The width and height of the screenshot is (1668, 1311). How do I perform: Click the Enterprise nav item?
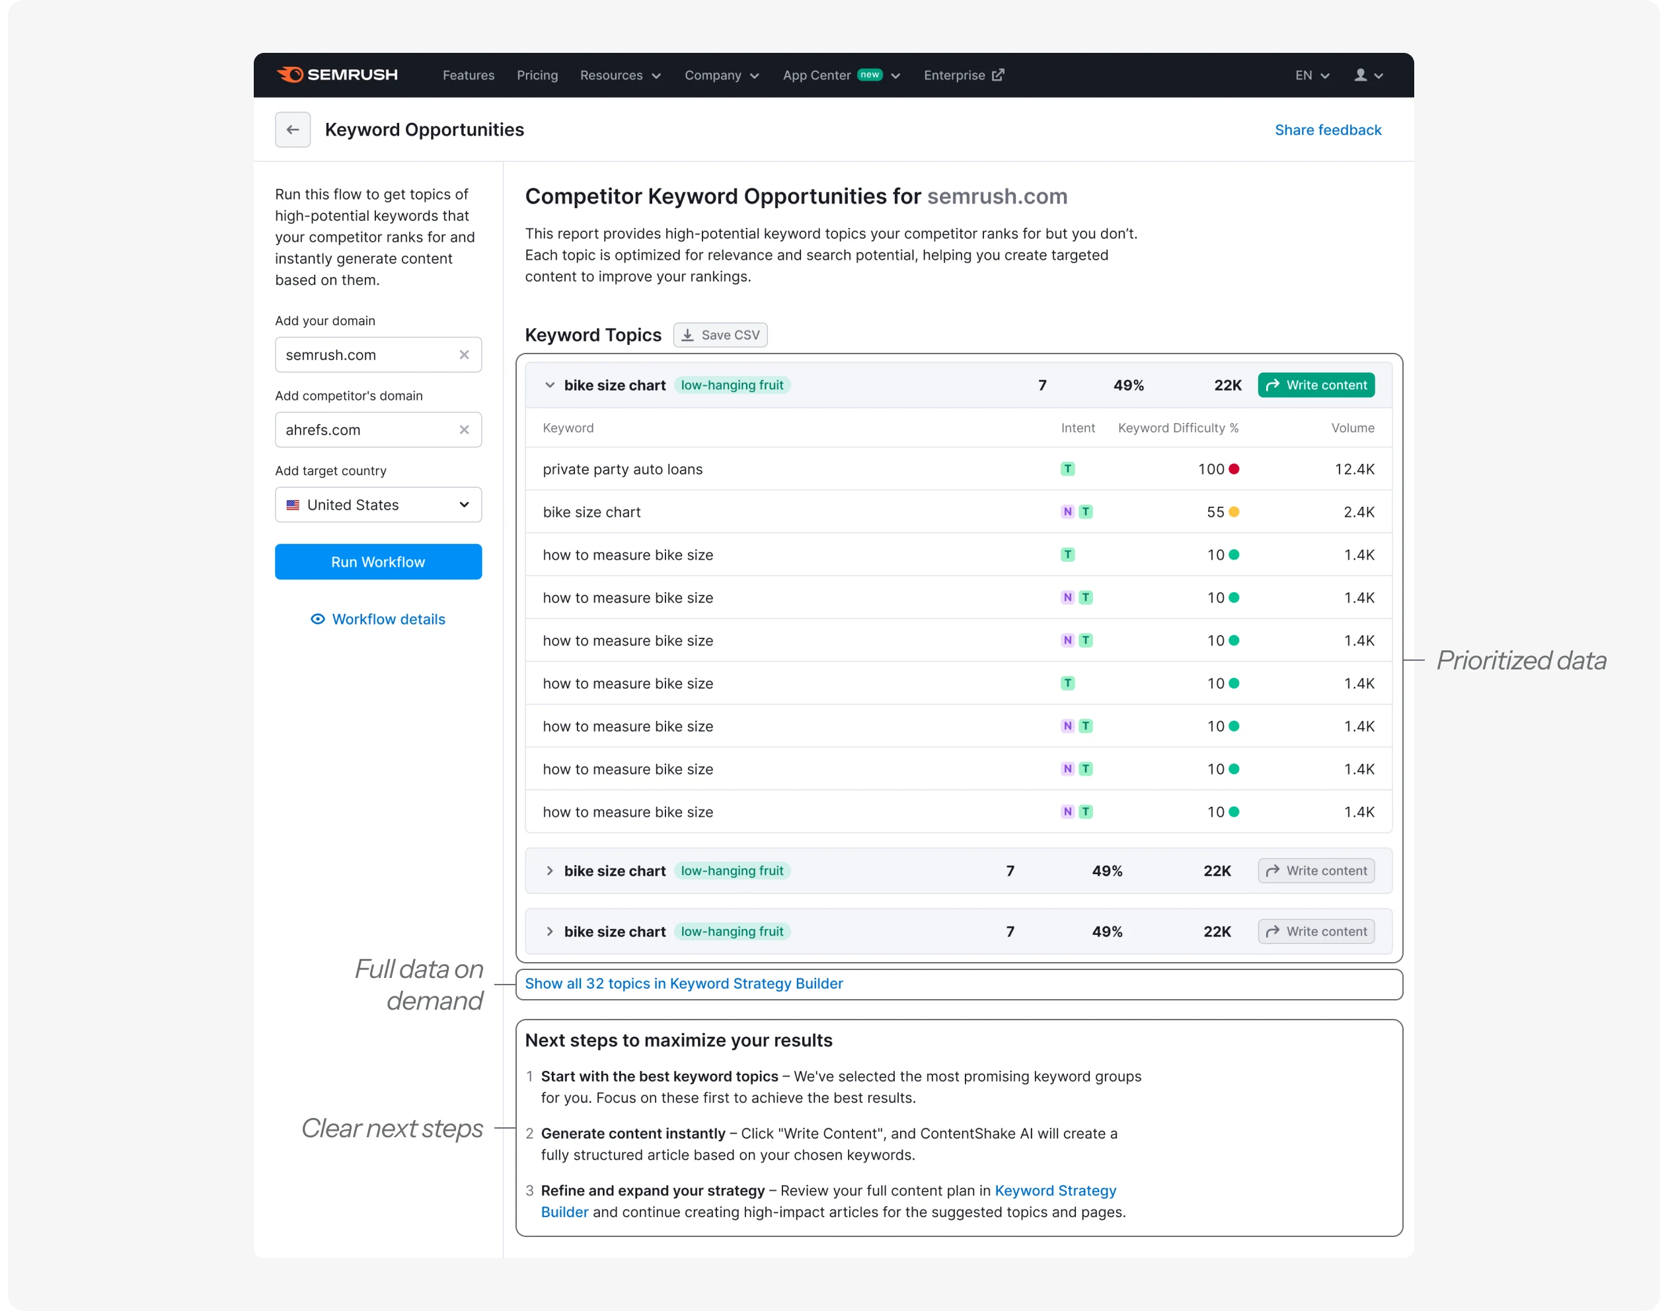(964, 75)
